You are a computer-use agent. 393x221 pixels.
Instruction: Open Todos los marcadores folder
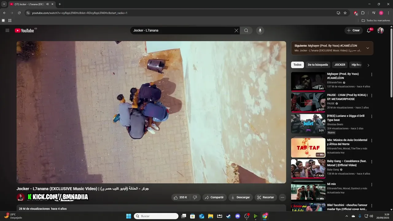tap(376, 21)
